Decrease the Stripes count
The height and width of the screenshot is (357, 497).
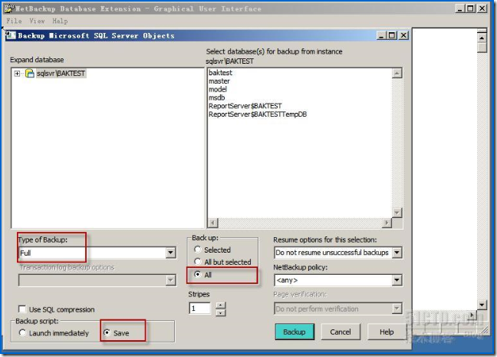pyautogui.click(x=221, y=313)
